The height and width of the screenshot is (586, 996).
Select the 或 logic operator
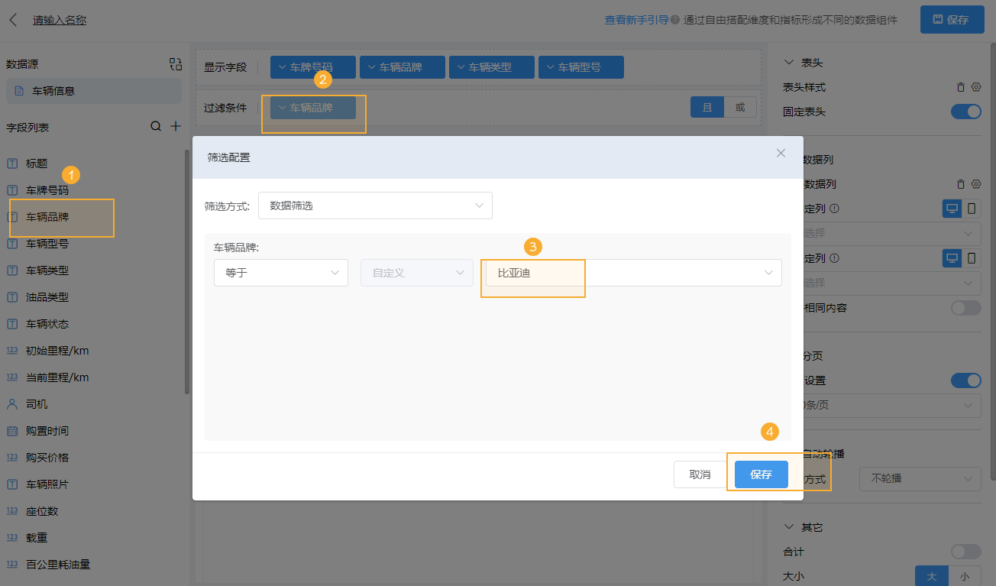point(739,107)
